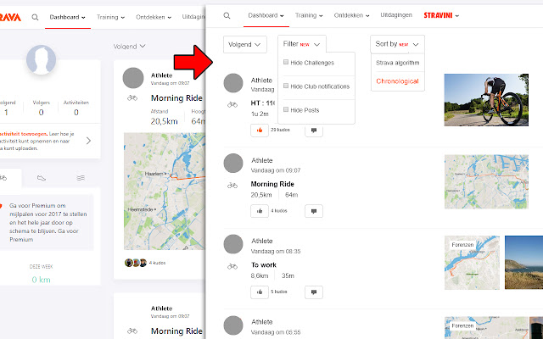543x339 pixels.
Task: Click the search magnifier in Stravini panel
Action: [x=227, y=15]
